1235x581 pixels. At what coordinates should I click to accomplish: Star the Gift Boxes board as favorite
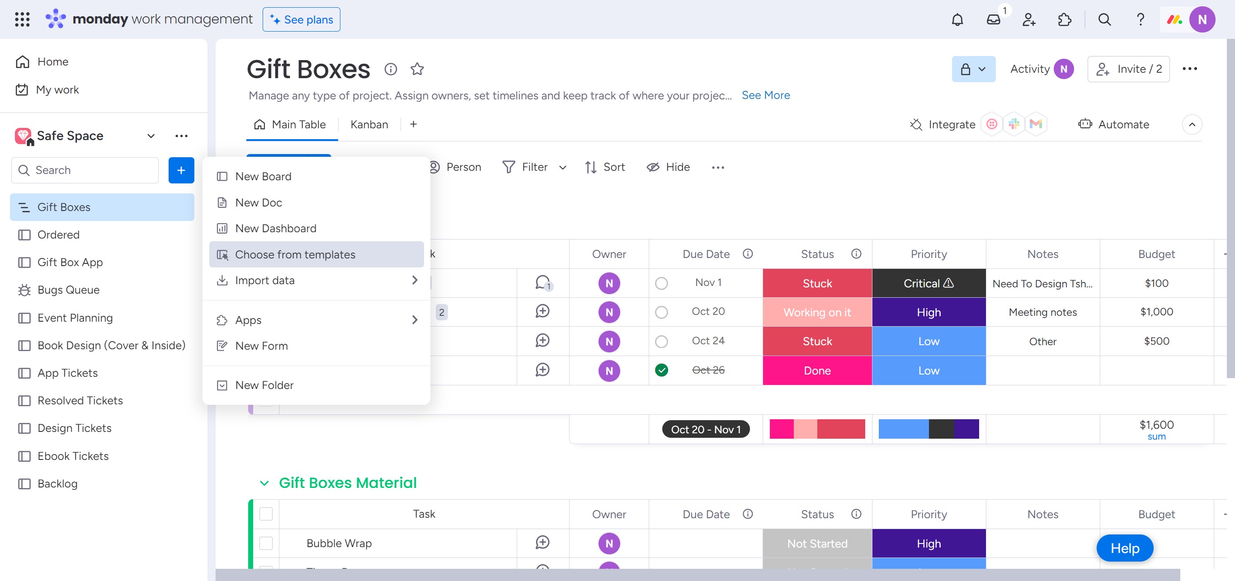pos(417,70)
